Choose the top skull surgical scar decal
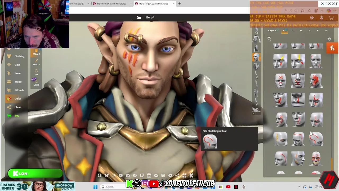 point(298,139)
